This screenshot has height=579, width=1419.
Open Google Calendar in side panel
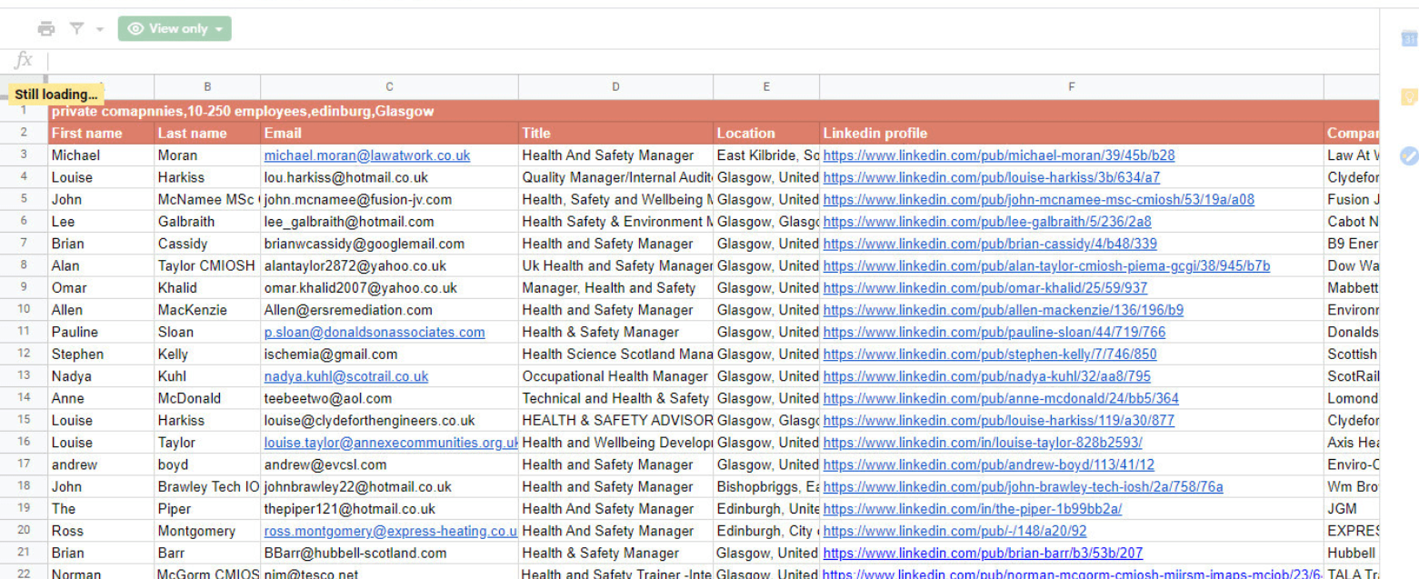tap(1409, 39)
